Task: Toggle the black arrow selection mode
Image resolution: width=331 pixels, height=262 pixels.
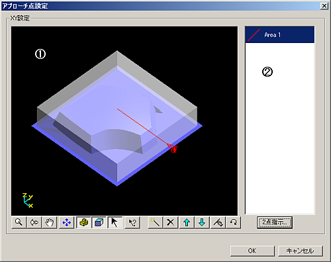Action: (115, 222)
